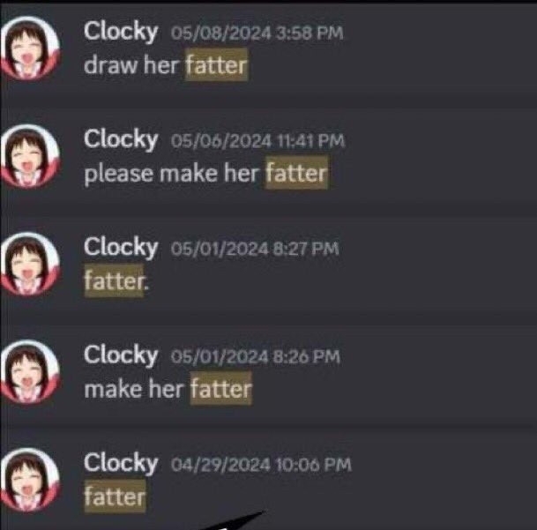Open Clocky's avatar on the 04/29/2024 message

(30, 480)
